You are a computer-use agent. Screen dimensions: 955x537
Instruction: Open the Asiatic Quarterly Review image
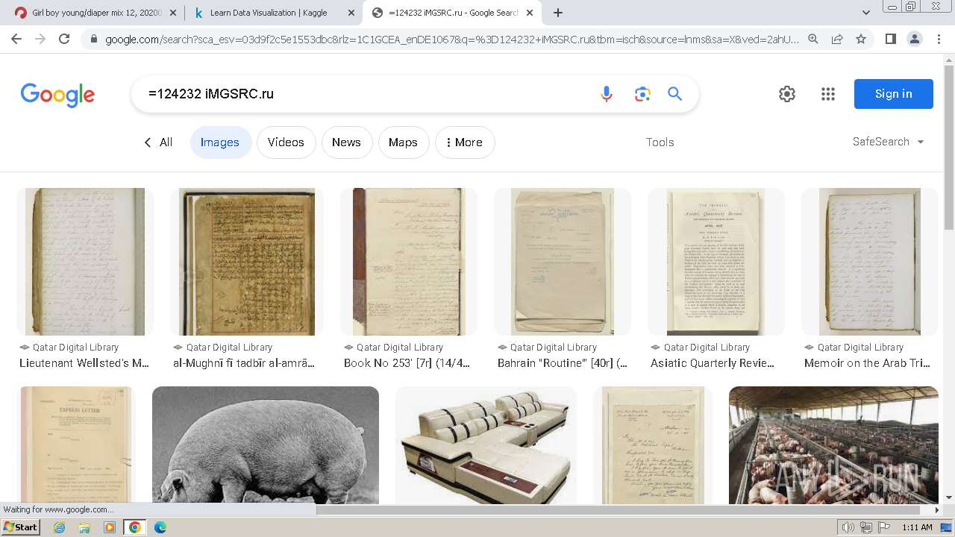[x=716, y=262]
